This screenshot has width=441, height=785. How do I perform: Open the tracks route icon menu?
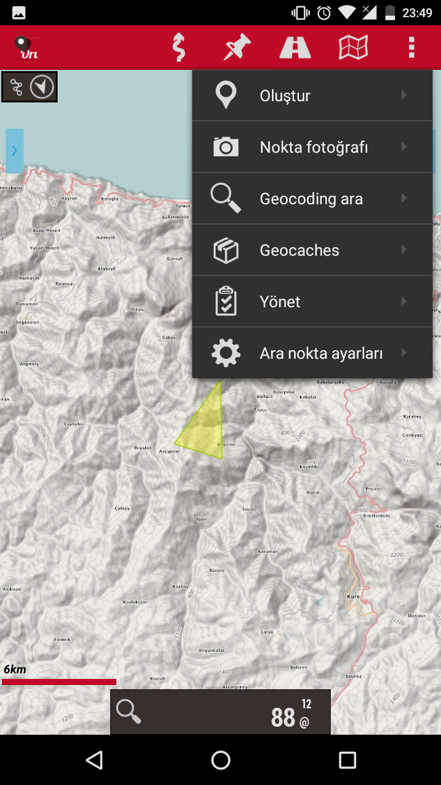[178, 48]
